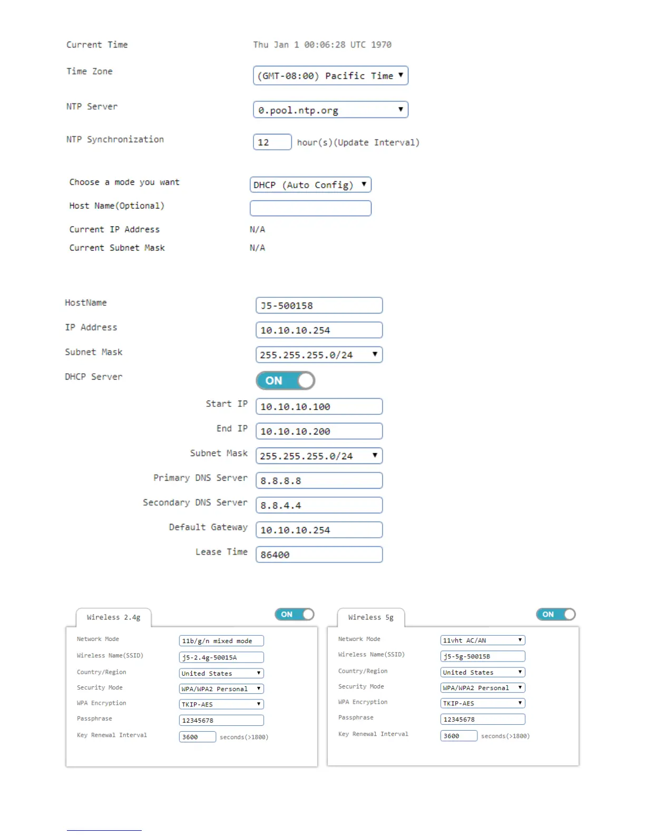The image size is (645, 835).
Task: Toggle the Wireless 5g ON switch
Action: (556, 614)
